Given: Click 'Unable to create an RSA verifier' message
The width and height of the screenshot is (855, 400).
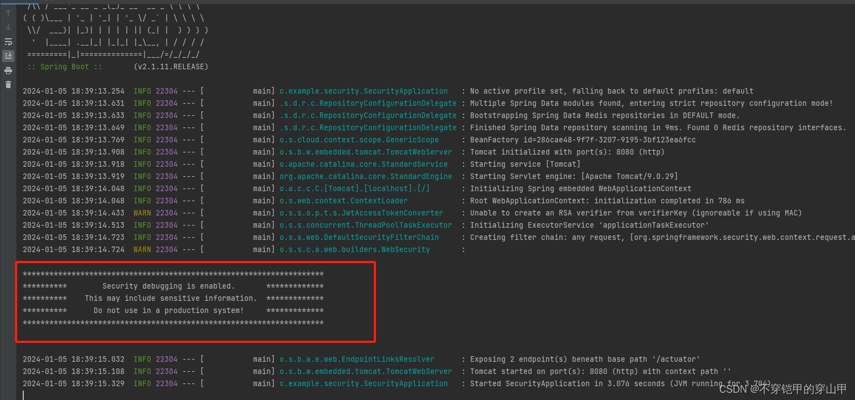Looking at the screenshot, I should (636, 213).
